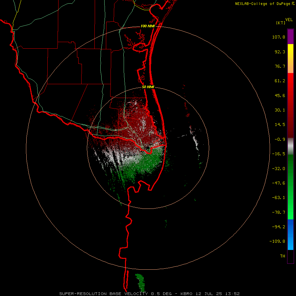
Task: Click the red segment of the velocity color bar
Action: pos(290,105)
